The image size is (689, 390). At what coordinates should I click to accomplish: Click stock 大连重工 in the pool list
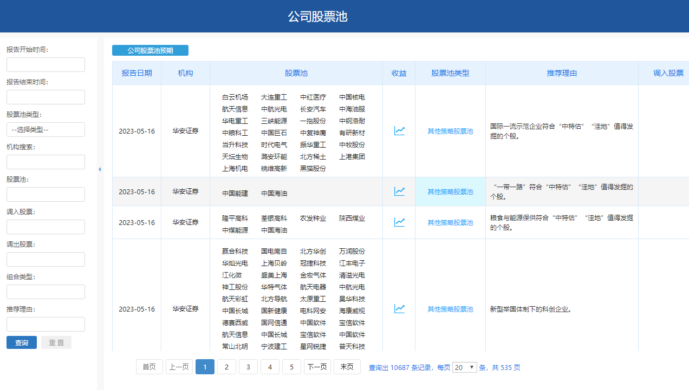click(x=274, y=97)
